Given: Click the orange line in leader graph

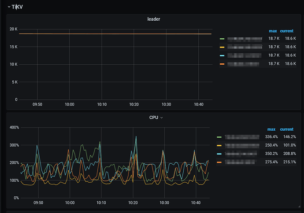Looking at the screenshot, I should [115, 34].
